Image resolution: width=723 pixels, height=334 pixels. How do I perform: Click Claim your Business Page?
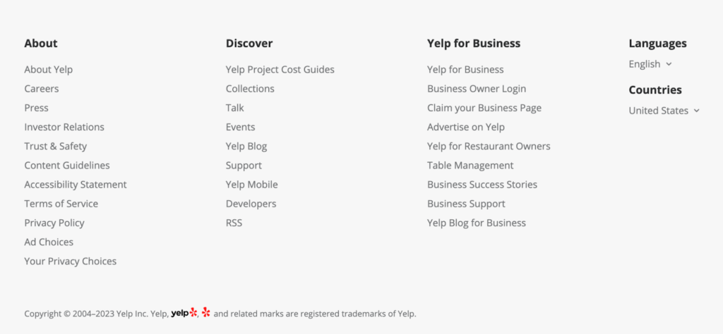[x=484, y=108]
